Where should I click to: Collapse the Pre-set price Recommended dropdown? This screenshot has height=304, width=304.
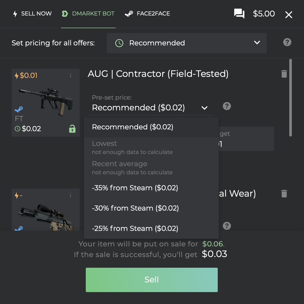151,108
